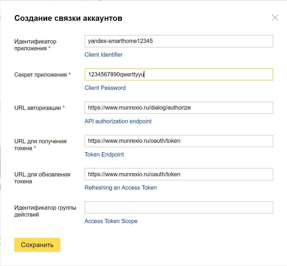This screenshot has width=287, height=266.
Task: Open the Refreshing an Access Token link
Action: (x=121, y=188)
